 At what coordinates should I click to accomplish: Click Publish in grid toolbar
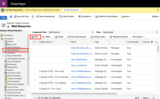59,37
